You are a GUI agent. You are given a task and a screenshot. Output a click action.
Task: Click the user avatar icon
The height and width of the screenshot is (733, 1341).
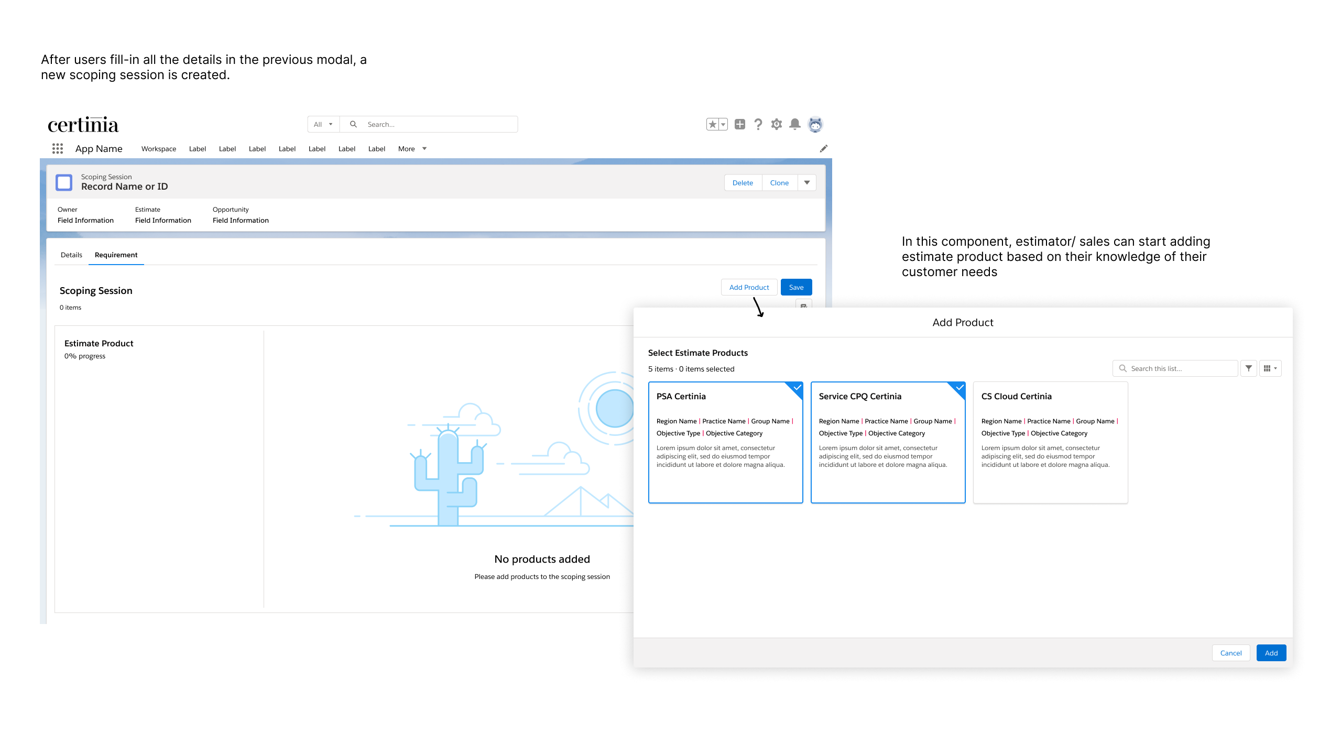tap(815, 124)
